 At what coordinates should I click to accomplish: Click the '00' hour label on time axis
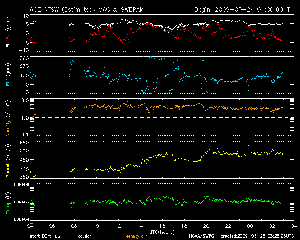[x=250, y=226]
